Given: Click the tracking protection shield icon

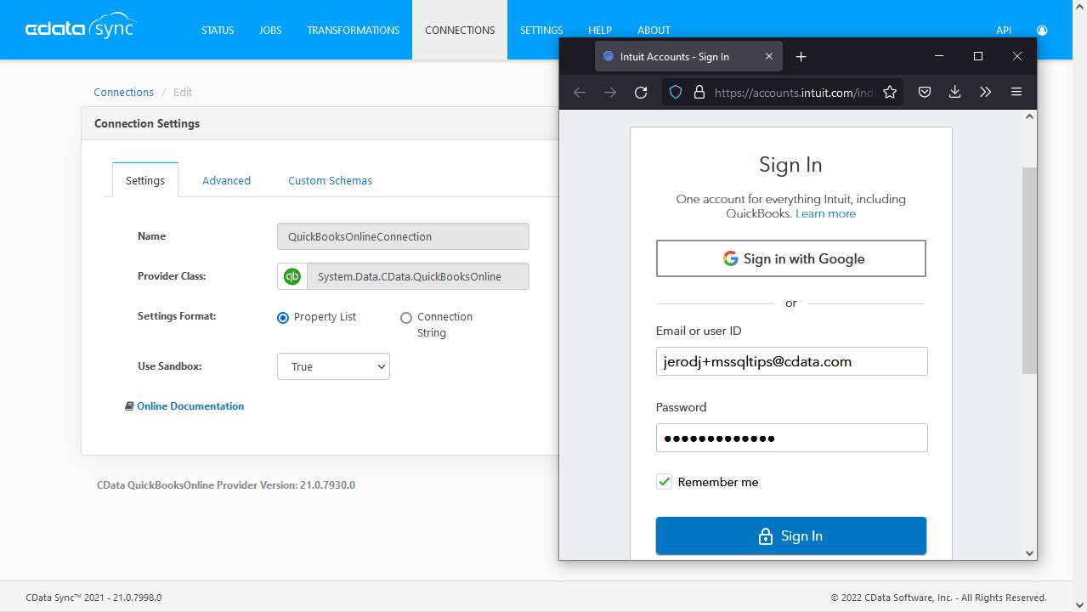Looking at the screenshot, I should point(676,92).
